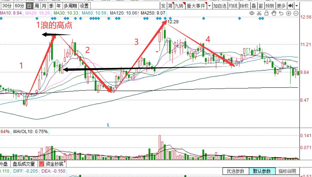Click event diamond marker above 12.29 peak

point(165,18)
